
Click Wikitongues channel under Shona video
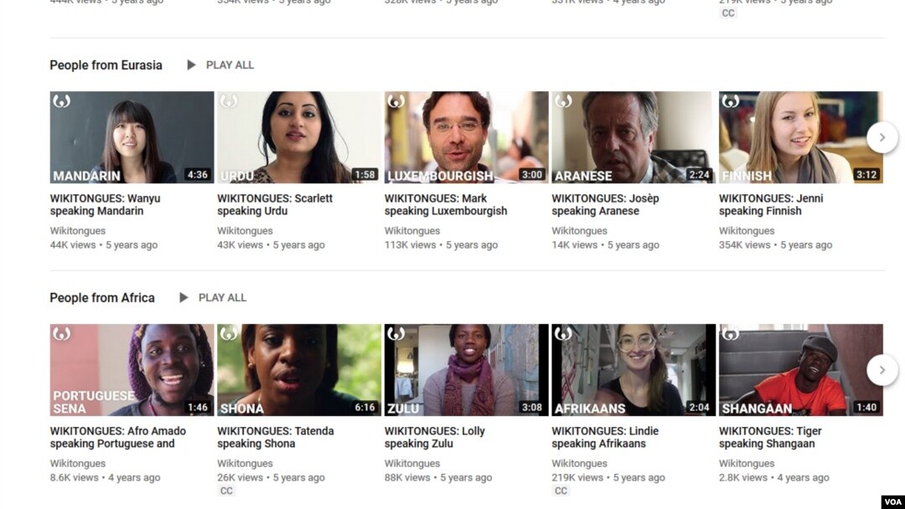[245, 464]
